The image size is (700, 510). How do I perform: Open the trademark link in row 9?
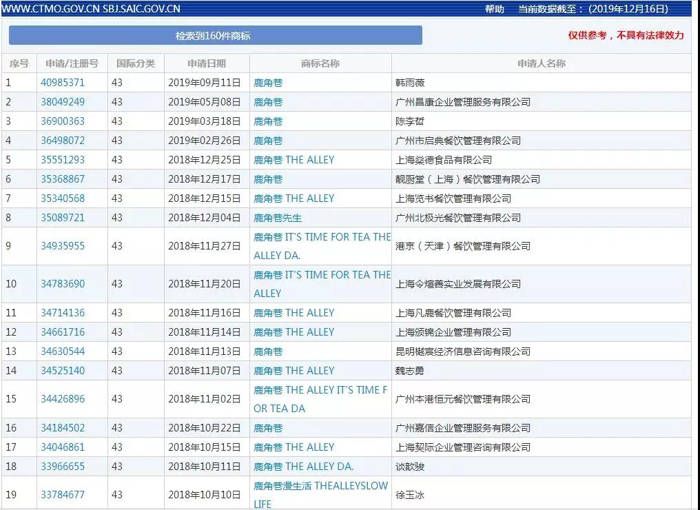click(322, 246)
